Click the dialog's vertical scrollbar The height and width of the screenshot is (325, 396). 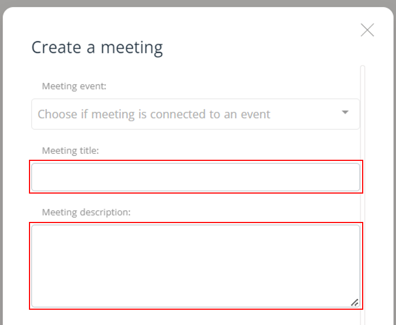(x=363, y=191)
